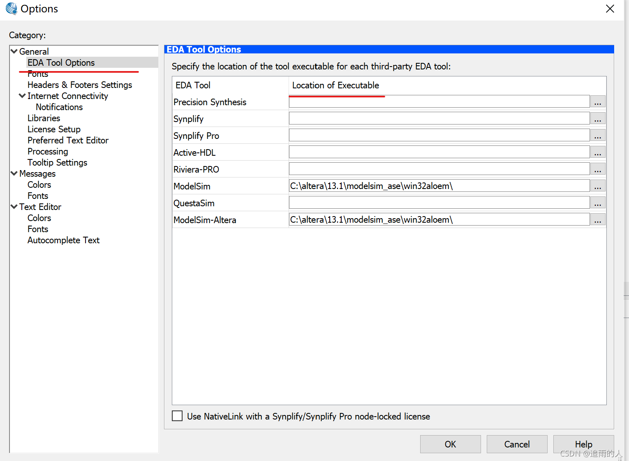Open Colors under Text Editor
Image resolution: width=629 pixels, height=461 pixels.
pyautogui.click(x=39, y=218)
